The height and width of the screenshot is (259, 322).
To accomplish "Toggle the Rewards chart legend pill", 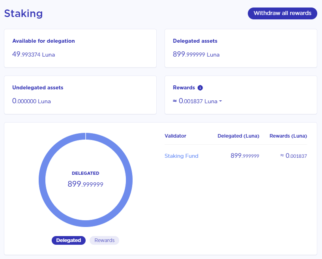I will [104, 240].
